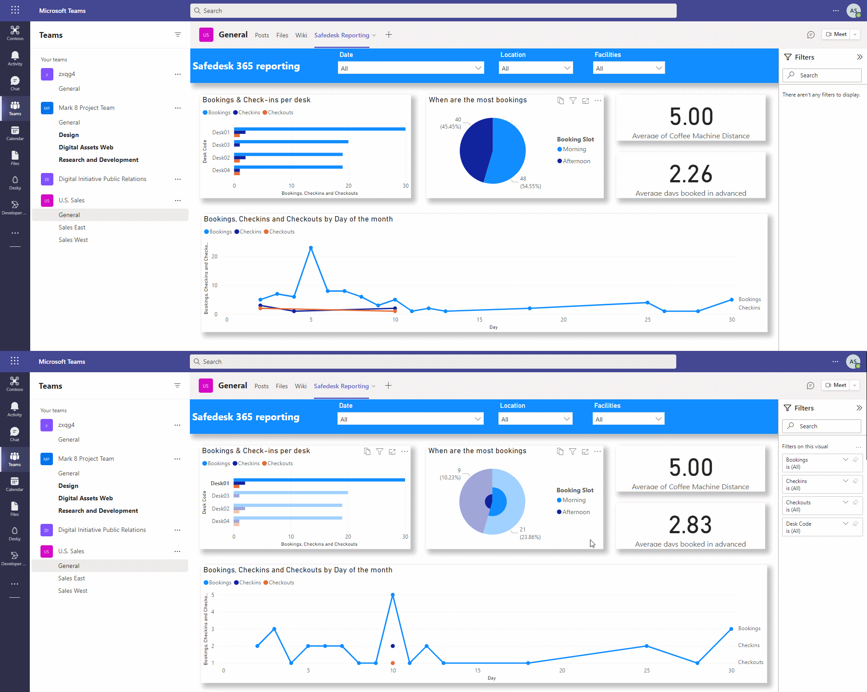Click the Meet button in upper window

click(x=836, y=34)
